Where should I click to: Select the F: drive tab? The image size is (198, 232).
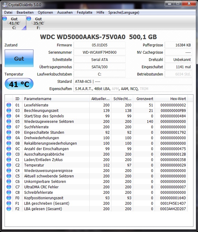38,23
